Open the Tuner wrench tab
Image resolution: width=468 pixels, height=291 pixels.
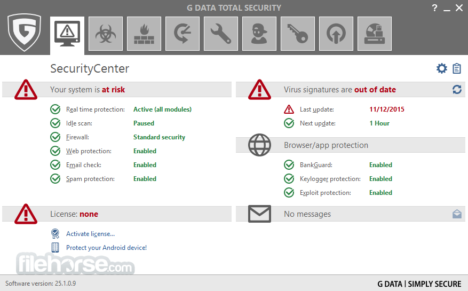[x=221, y=34]
